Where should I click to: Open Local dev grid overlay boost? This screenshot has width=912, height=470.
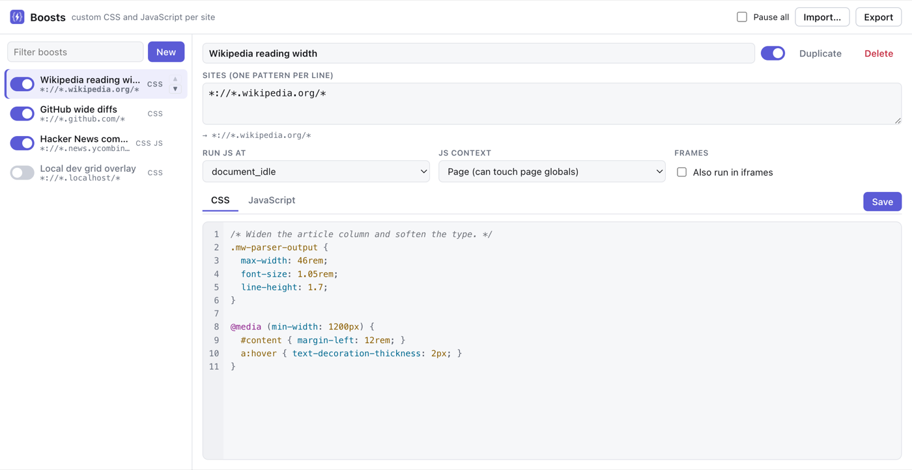[x=96, y=173]
